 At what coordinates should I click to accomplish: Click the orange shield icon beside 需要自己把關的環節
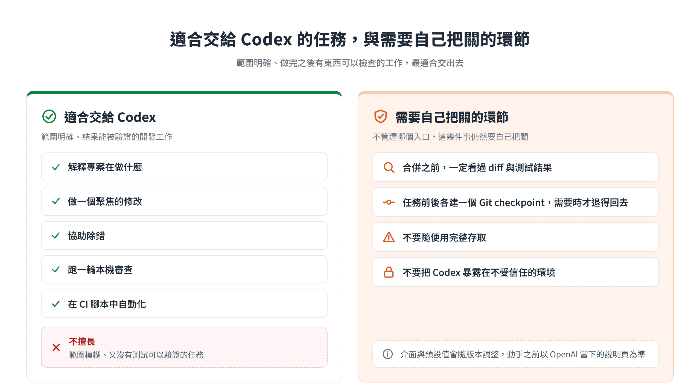coord(380,117)
